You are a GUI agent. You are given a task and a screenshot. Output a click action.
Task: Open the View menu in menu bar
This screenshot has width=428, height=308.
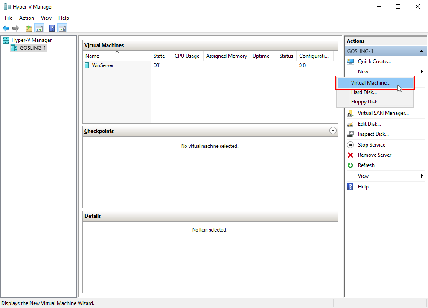click(46, 18)
